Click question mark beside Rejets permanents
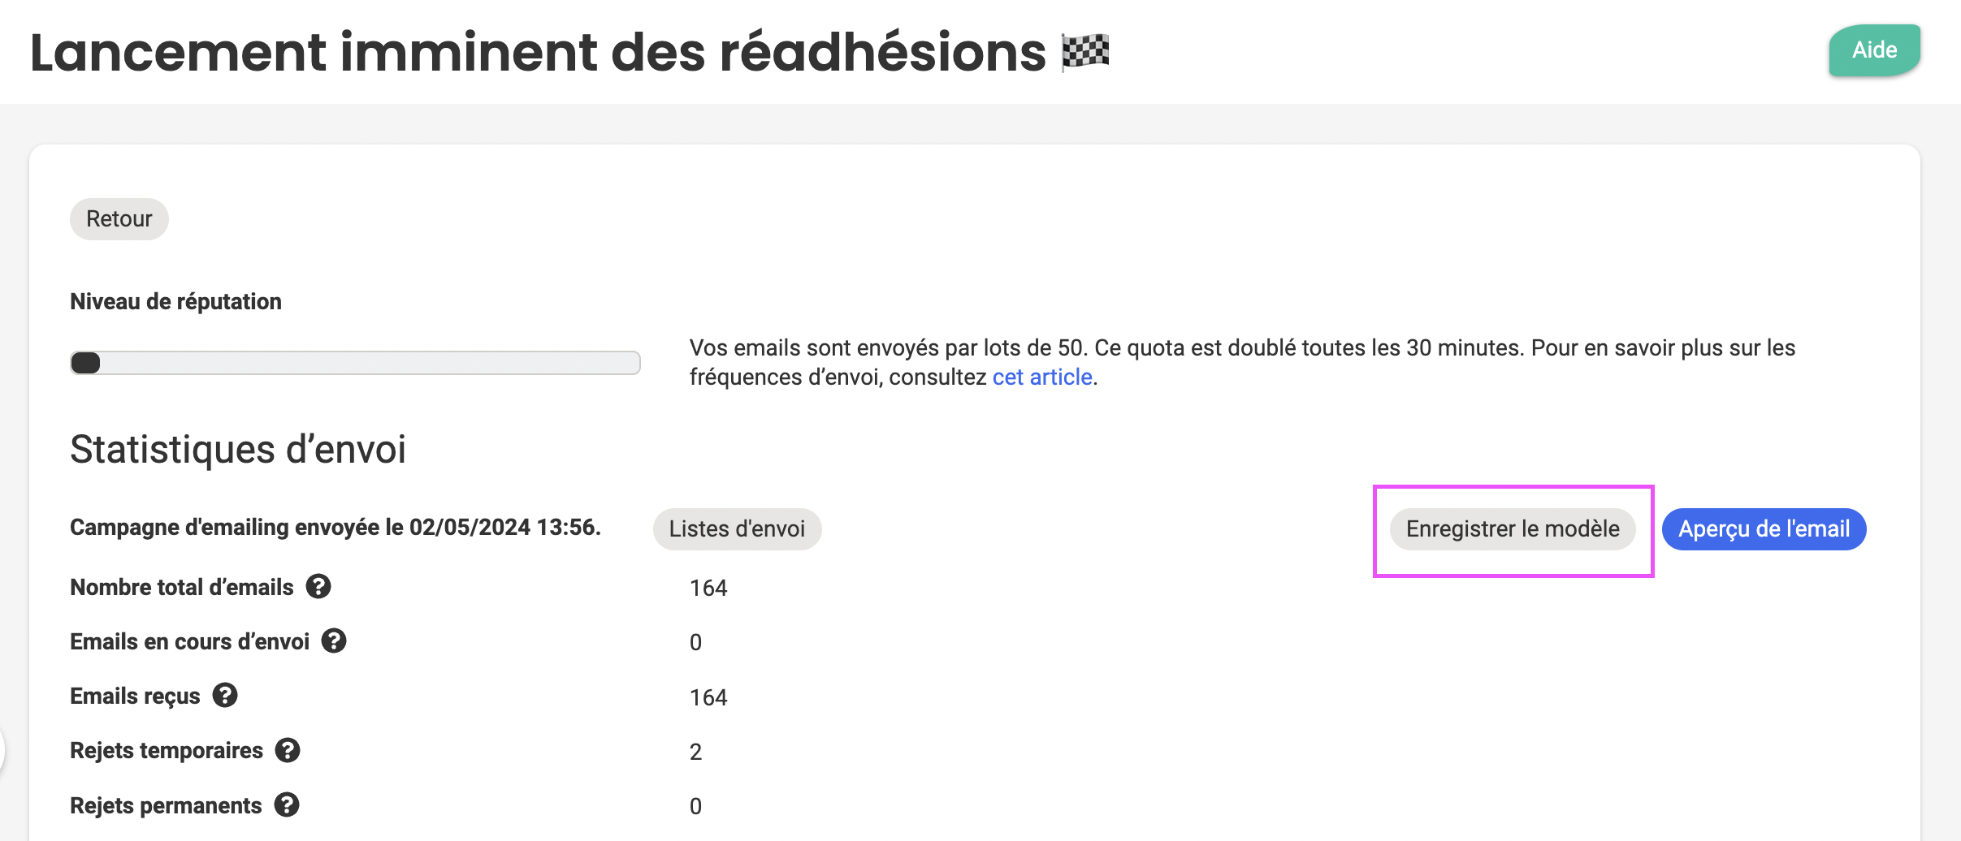The width and height of the screenshot is (1961, 841). pyautogui.click(x=287, y=804)
